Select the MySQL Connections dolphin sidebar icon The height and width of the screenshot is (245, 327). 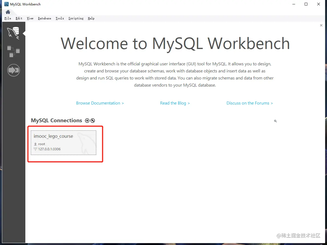click(13, 33)
